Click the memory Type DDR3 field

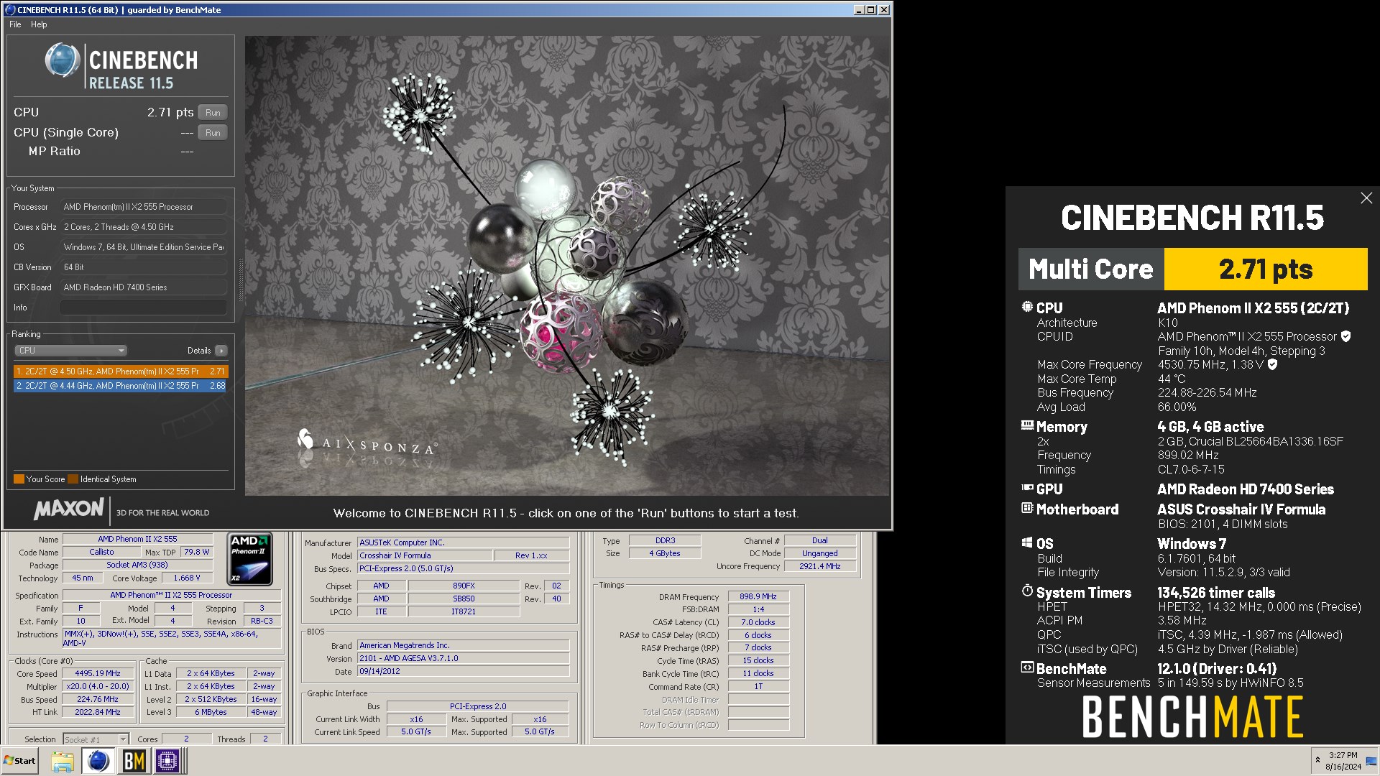665,541
